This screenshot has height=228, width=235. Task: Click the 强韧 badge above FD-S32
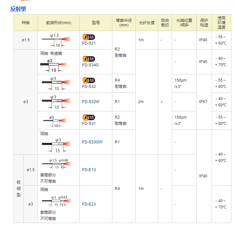click(88, 80)
